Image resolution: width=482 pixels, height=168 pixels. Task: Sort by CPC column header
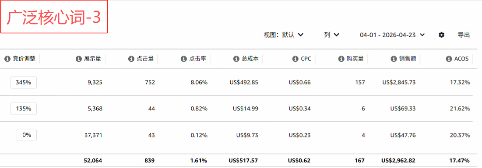pyautogui.click(x=306, y=59)
